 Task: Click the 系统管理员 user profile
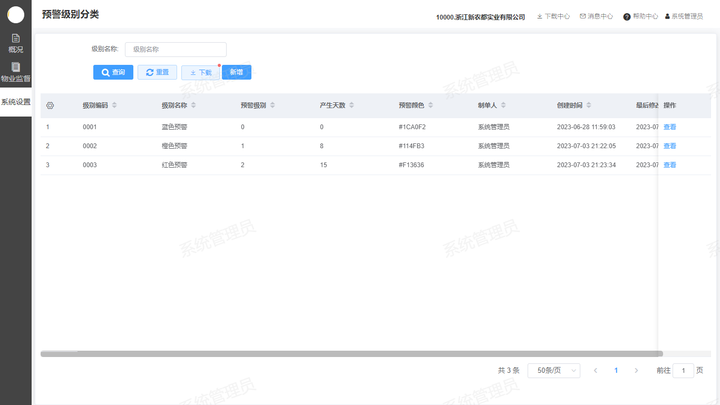pos(684,16)
